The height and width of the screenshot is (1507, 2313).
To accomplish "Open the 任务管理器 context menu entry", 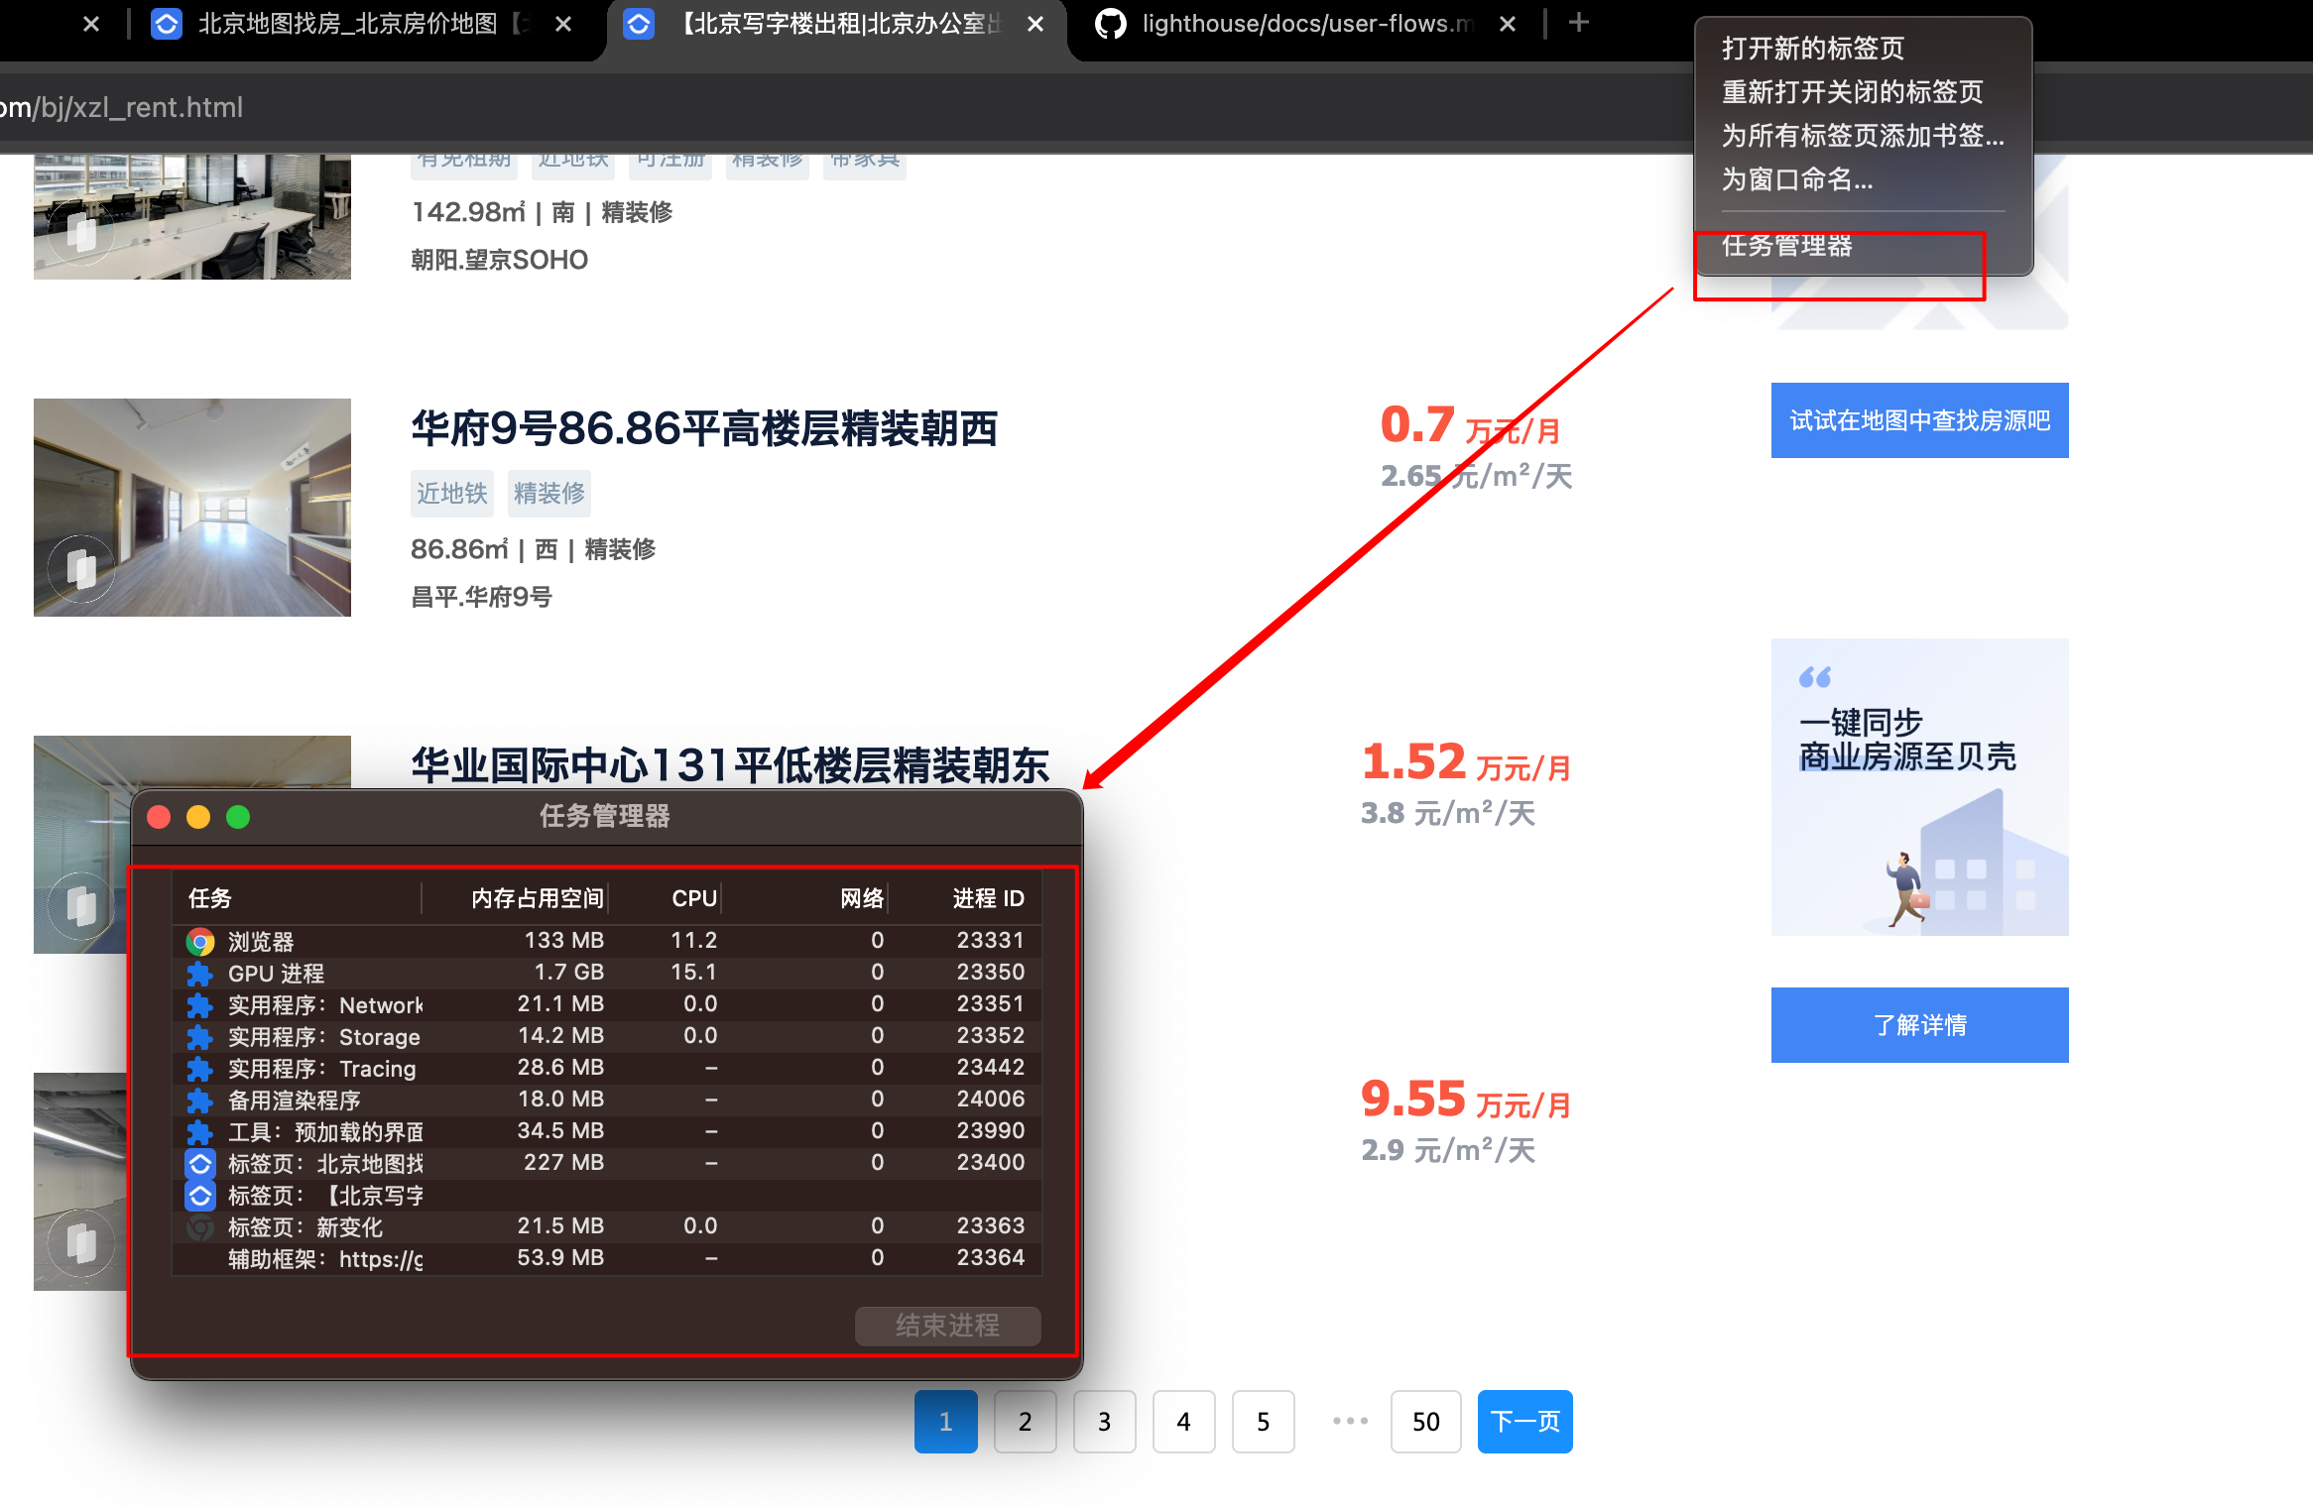I will click(1786, 246).
